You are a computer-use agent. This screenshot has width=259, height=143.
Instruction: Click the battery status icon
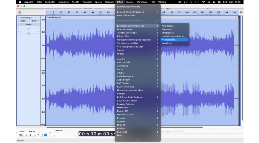click(197, 2)
